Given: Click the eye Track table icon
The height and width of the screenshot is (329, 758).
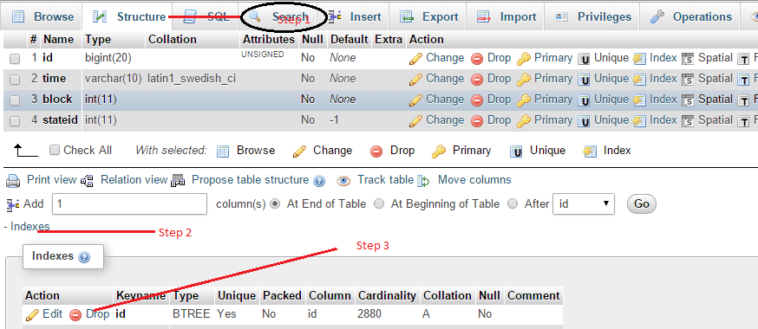Looking at the screenshot, I should pyautogui.click(x=343, y=181).
